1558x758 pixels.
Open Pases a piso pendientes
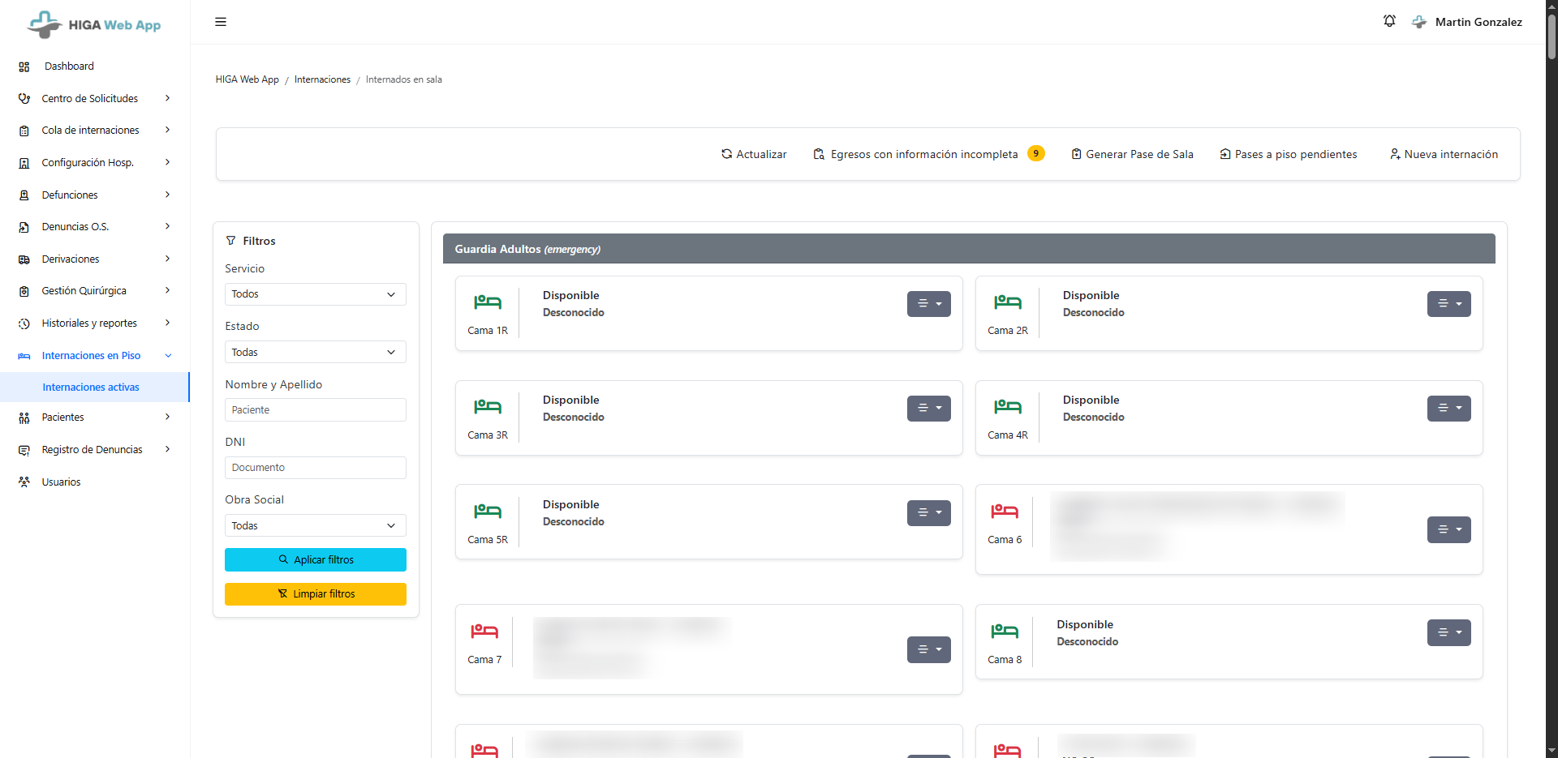1289,154
